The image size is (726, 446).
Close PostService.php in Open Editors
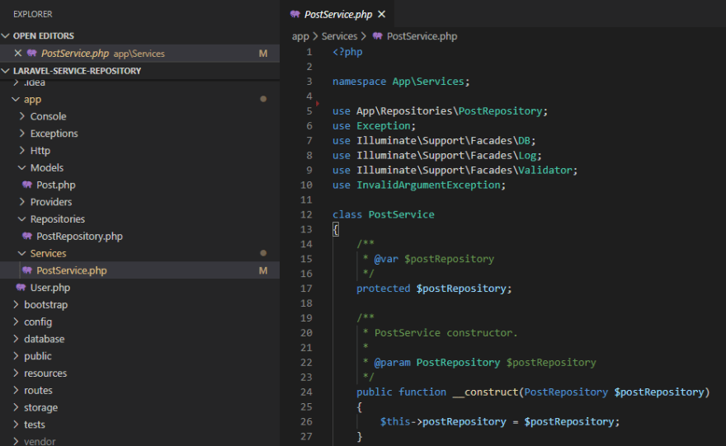[18, 54]
